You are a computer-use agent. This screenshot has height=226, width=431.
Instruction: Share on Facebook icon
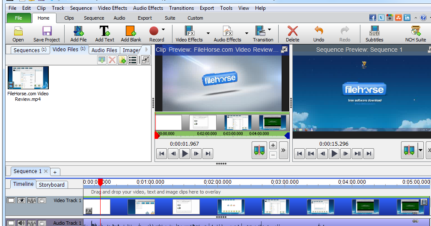[373, 18]
